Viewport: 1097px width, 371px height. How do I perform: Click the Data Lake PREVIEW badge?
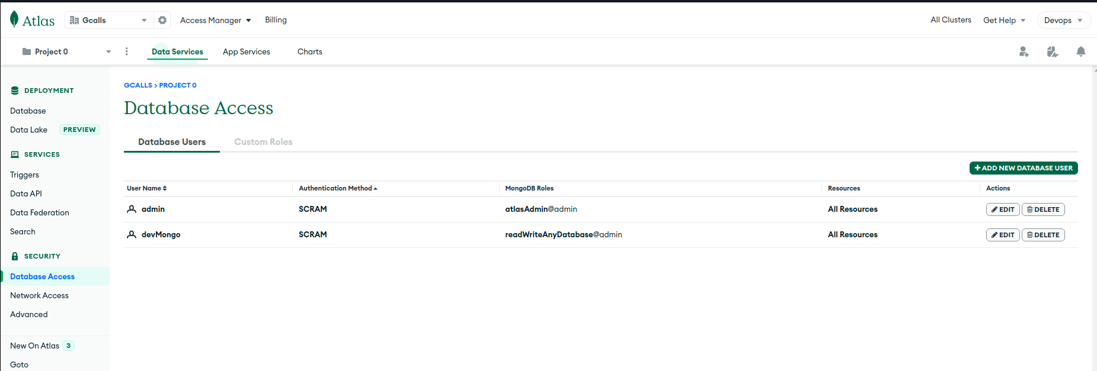coord(79,130)
